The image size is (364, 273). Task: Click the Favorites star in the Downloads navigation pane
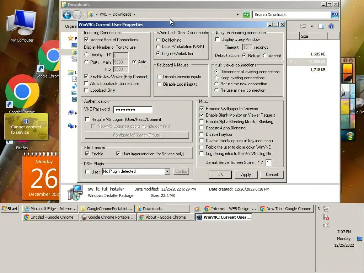(x=71, y=38)
